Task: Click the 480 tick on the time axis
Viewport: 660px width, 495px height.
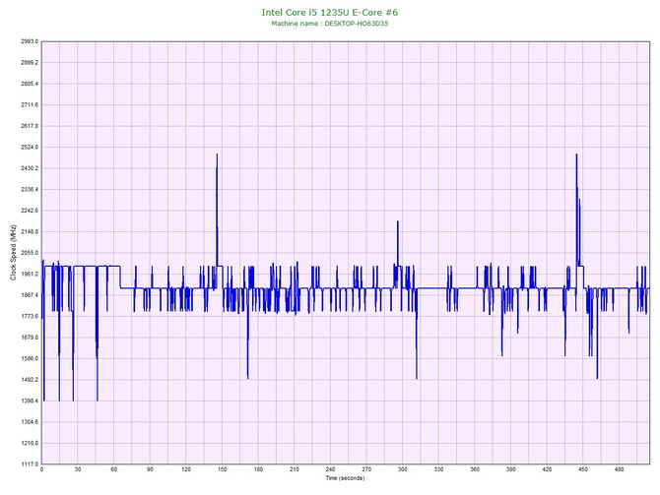Action: click(619, 469)
